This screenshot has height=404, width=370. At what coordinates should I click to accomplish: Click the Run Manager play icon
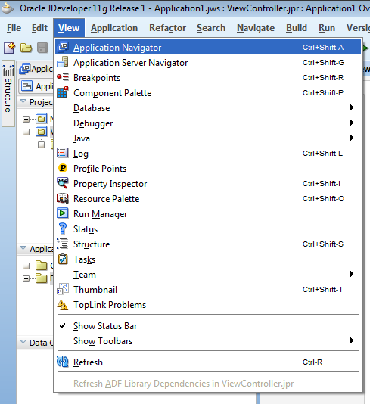coord(63,213)
